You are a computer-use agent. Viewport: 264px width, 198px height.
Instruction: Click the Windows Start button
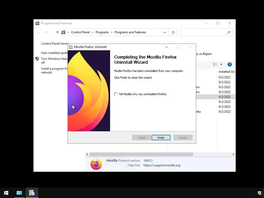click(x=6, y=193)
